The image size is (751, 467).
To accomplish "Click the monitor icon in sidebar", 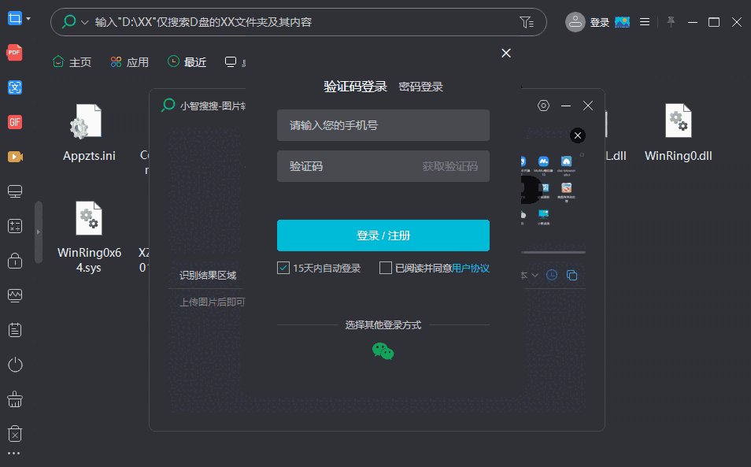I will pyautogui.click(x=15, y=191).
